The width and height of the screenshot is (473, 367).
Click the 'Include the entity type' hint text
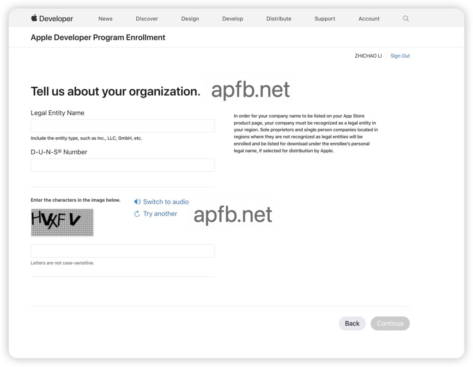coord(86,138)
